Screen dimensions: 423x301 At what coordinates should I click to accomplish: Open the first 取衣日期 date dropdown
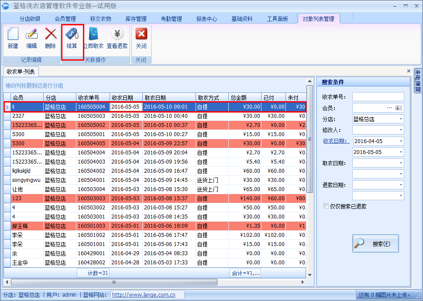click(401, 163)
